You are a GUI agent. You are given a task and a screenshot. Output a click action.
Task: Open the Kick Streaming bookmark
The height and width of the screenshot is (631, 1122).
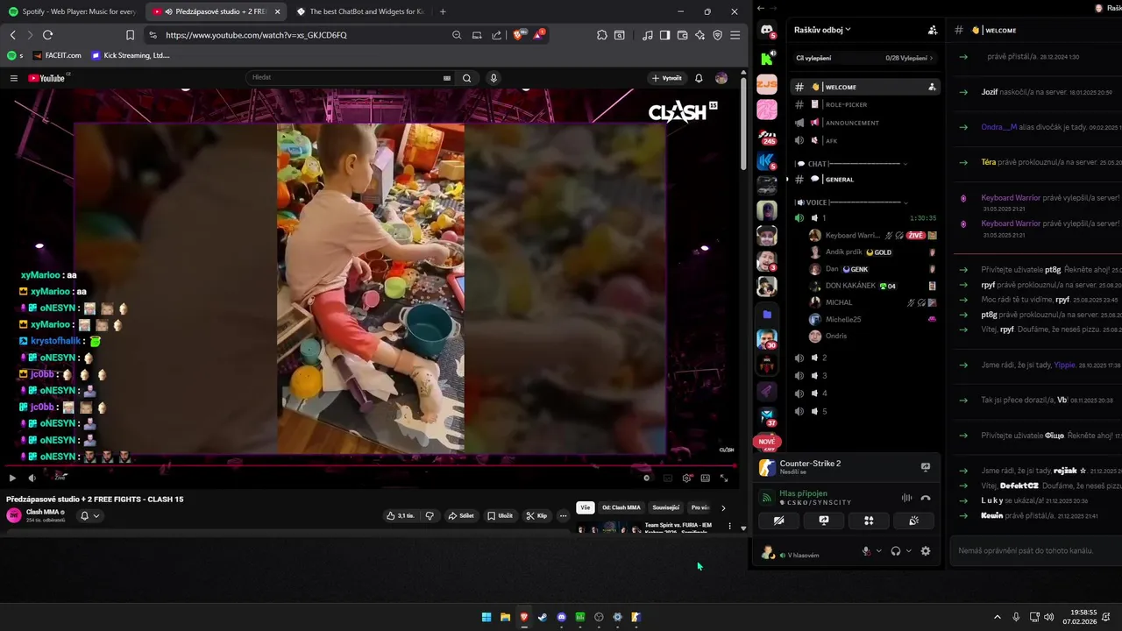click(131, 55)
